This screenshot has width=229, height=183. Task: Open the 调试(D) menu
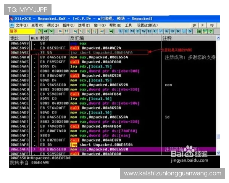[53, 25]
